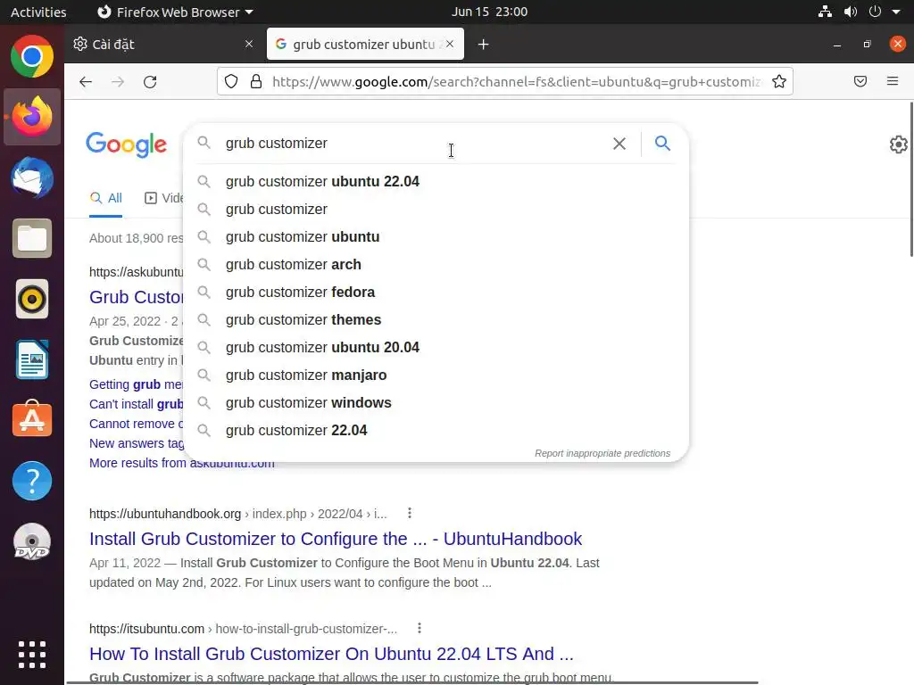Choose suggestion grub customizer windows
The height and width of the screenshot is (685, 914).
tap(436, 402)
